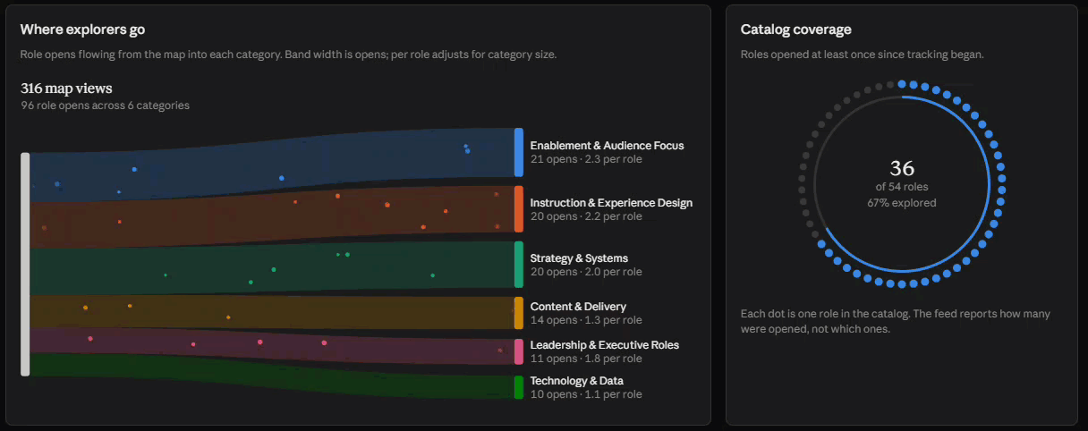Viewport: 1088px width, 431px height.
Task: Click the pink Leadership & Executive Roles node
Action: [x=519, y=351]
